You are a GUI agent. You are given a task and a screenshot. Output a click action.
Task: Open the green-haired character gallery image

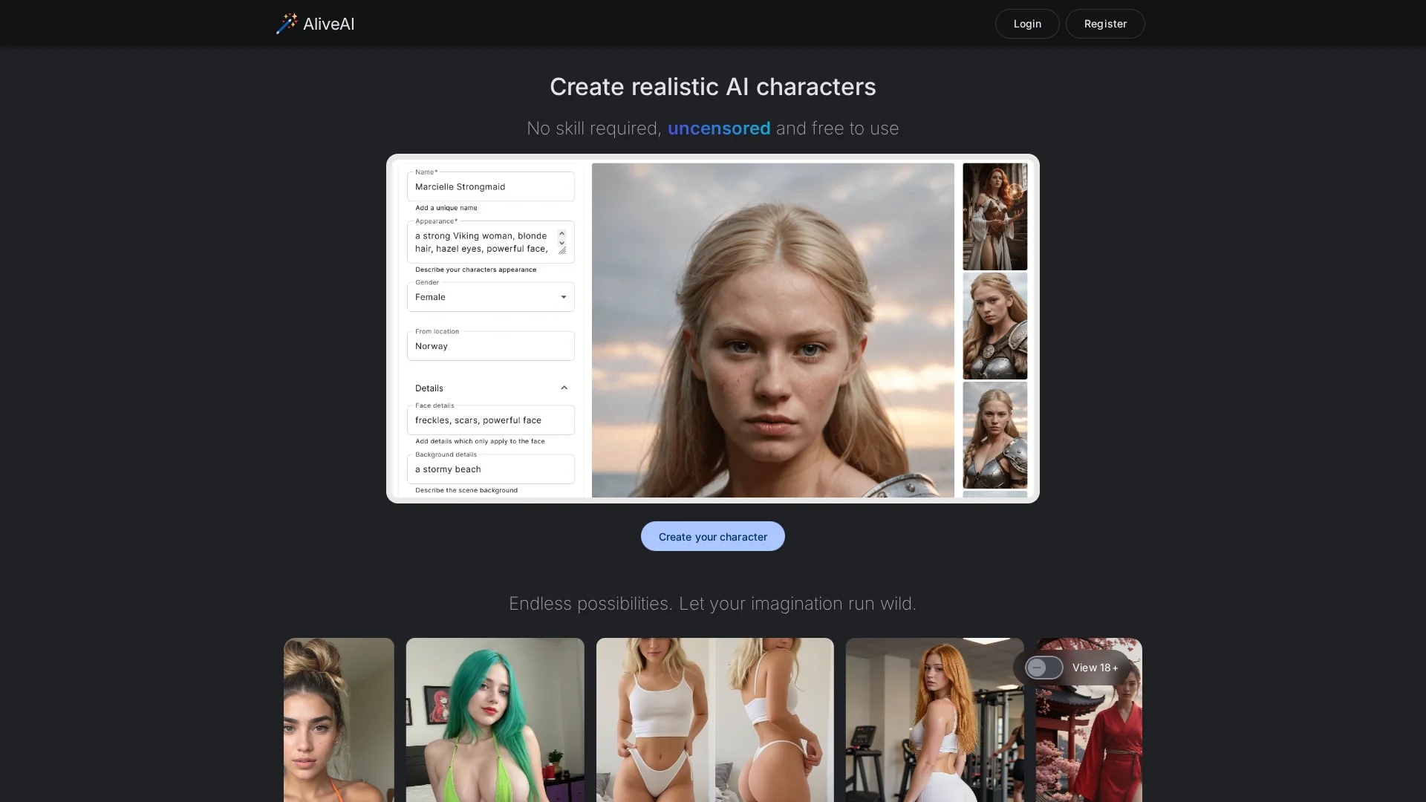coord(495,720)
